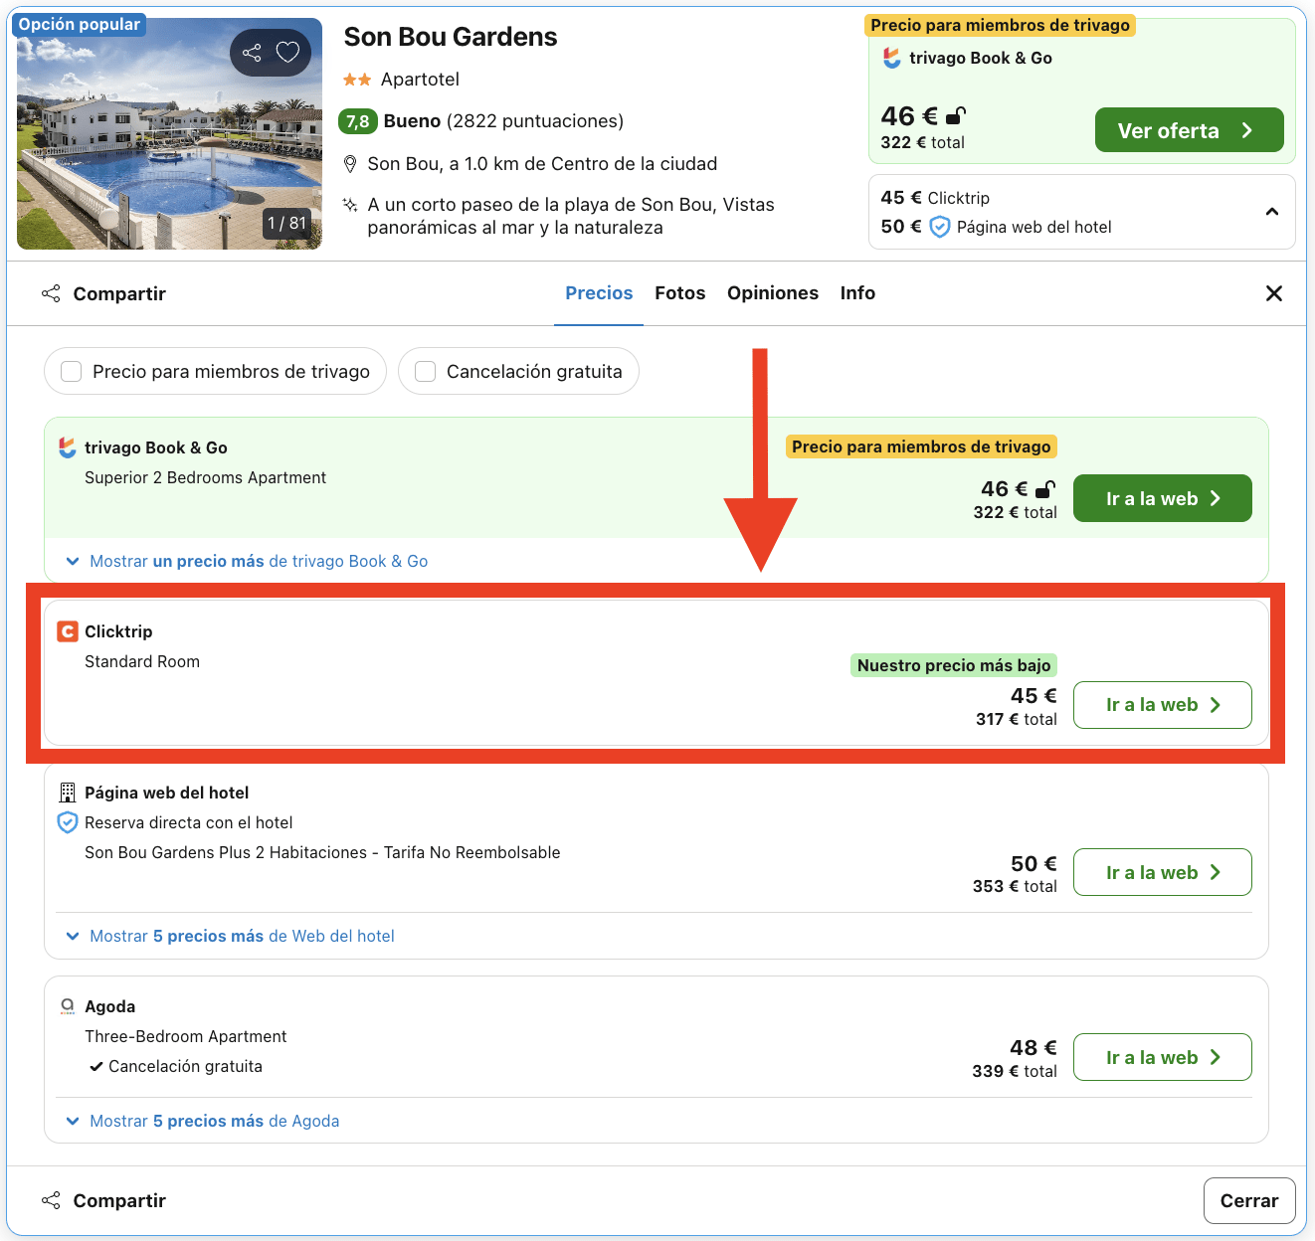1315x1241 pixels.
Task: Collapse the price summary with up chevron
Action: (x=1272, y=212)
